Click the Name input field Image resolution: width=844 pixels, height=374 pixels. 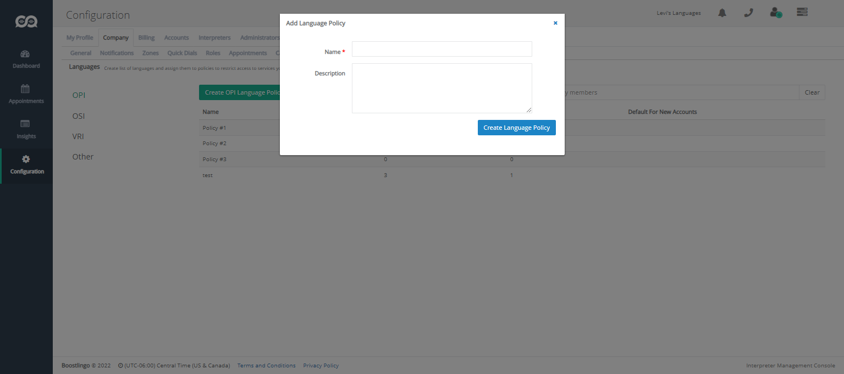442,49
